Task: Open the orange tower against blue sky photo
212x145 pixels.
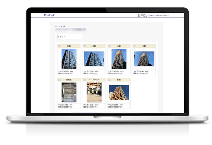Action: click(119, 92)
